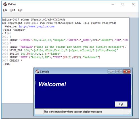140x119 pixels.
Task: Select the Exit item in menu bar
Action: (20, 10)
